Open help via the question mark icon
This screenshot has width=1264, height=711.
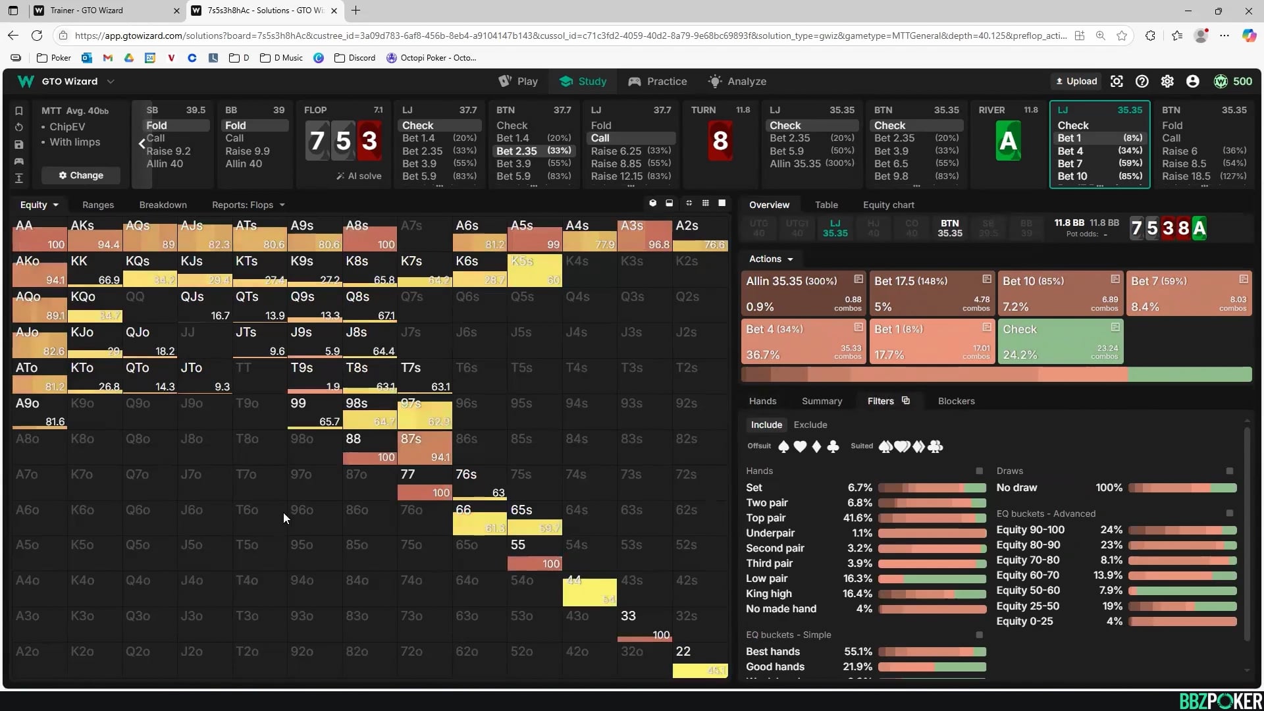[x=1142, y=81]
